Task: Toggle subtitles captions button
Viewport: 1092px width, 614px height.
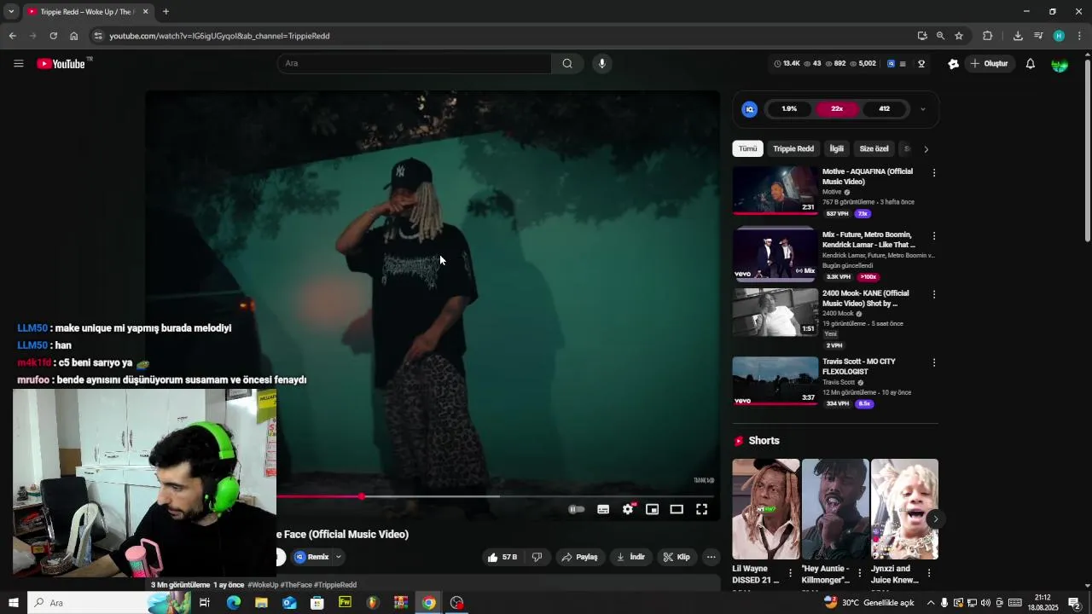Action: click(x=603, y=509)
